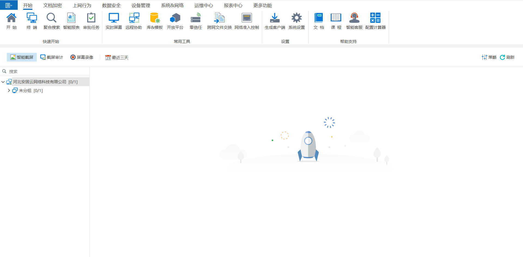
Task: Select the 智能截屏 view toggle
Action: click(x=22, y=57)
